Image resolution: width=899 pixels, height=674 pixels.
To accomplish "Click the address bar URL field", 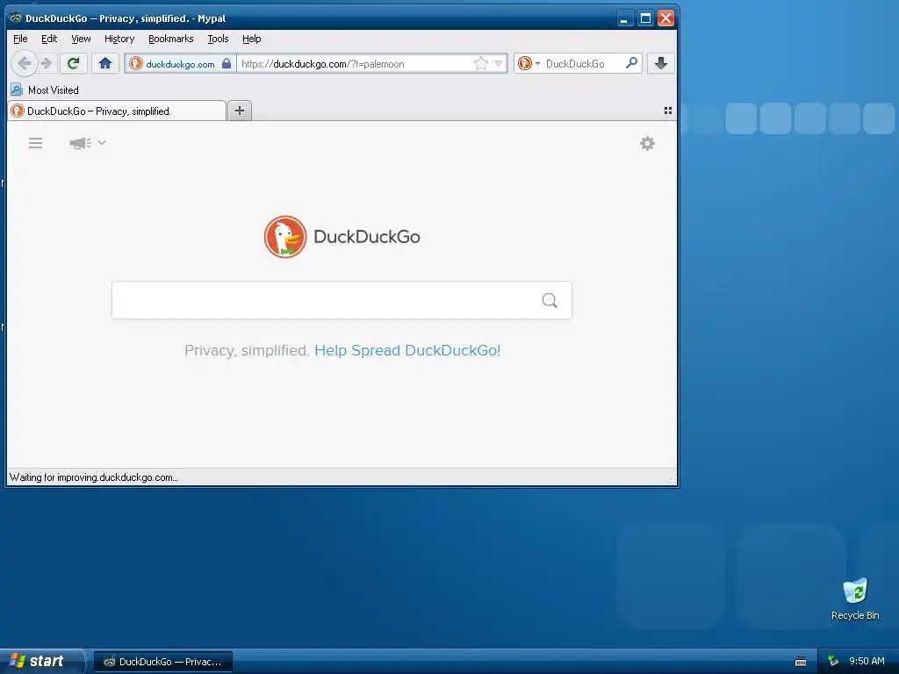I will tap(356, 63).
